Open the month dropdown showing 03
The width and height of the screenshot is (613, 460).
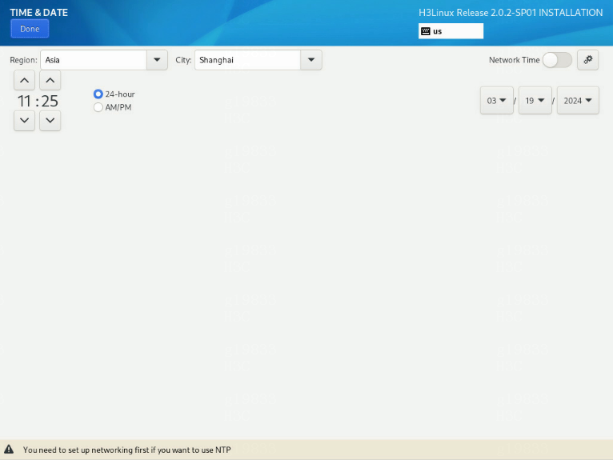point(496,101)
